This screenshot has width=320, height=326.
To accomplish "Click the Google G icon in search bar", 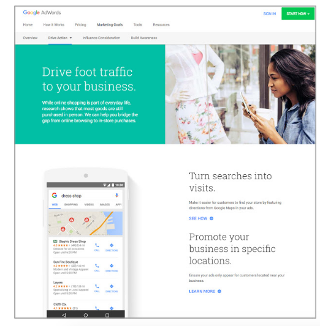I will point(55,195).
